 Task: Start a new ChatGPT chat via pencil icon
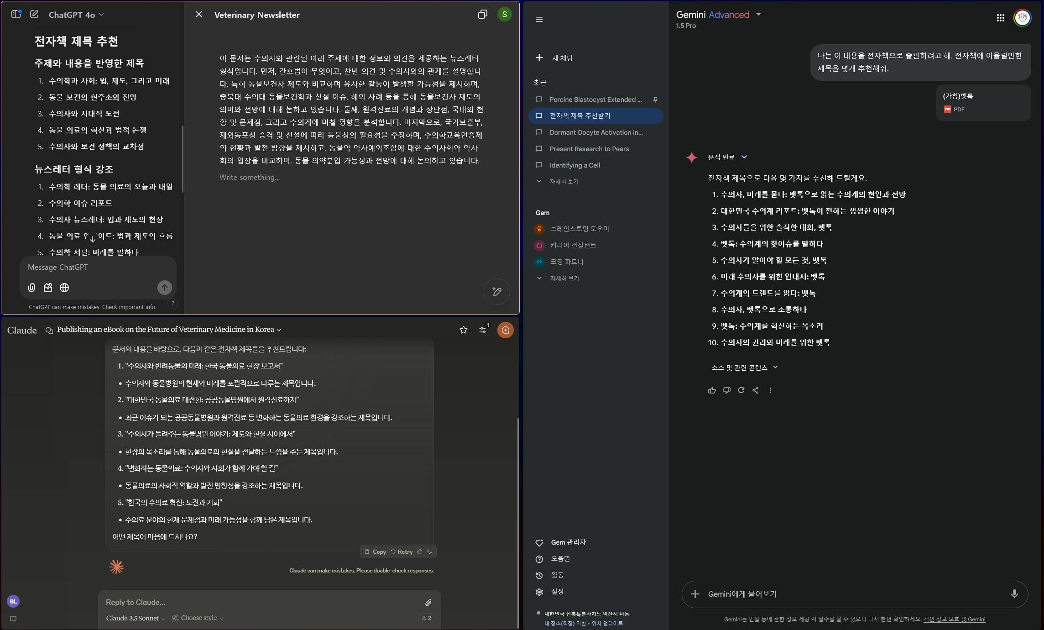point(34,14)
